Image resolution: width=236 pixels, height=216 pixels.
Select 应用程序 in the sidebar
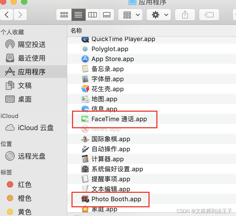pyautogui.click(x=34, y=72)
